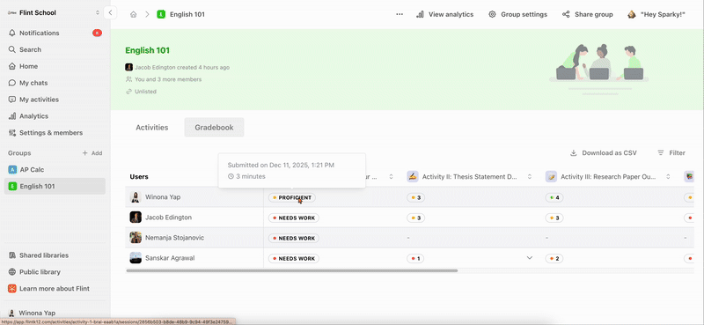This screenshot has width=704, height=325.
Task: Click Nemanja Stojanovic's avatar
Action: tap(136, 237)
